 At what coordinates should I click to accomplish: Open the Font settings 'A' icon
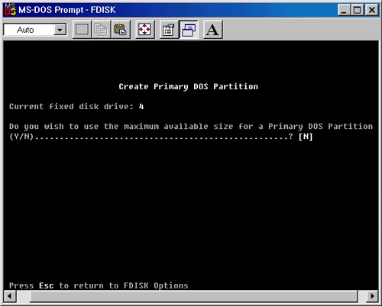tap(213, 30)
